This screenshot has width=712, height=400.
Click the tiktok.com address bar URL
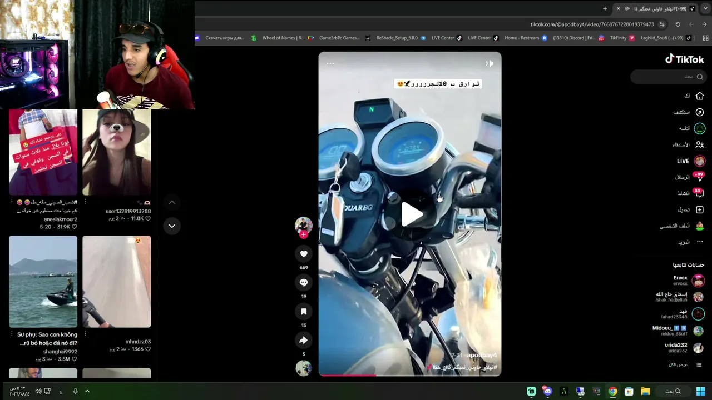(592, 24)
